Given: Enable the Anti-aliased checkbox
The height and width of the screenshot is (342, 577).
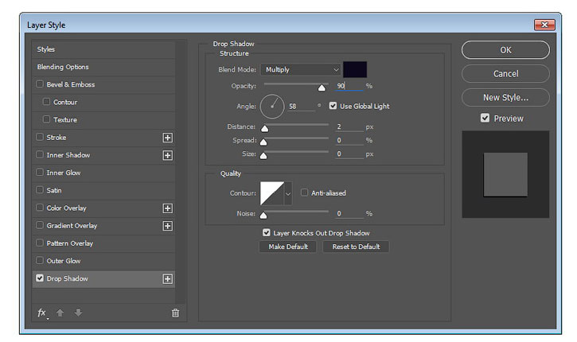Looking at the screenshot, I should coord(304,192).
